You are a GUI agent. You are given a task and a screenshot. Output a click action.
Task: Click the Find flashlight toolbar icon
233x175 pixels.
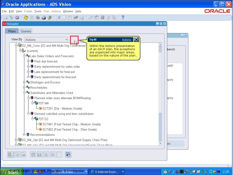pyautogui.click(x=11, y=17)
